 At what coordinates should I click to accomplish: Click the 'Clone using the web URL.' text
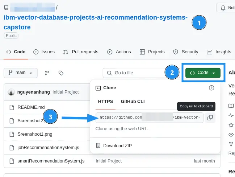(122, 129)
